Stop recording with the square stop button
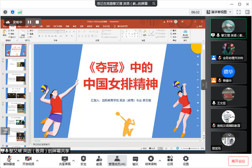The width and height of the screenshot is (252, 168). tap(37, 22)
